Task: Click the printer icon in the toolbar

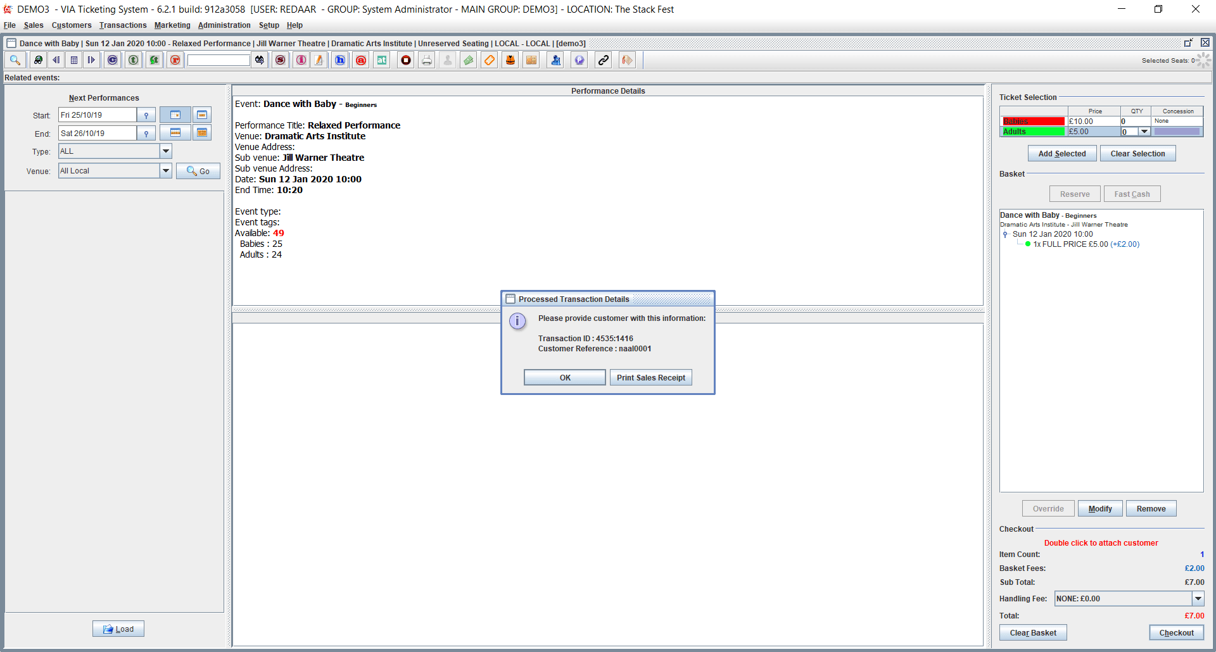Action: (x=427, y=60)
